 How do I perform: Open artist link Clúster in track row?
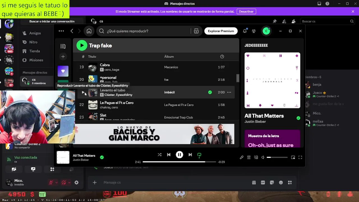[109, 95]
